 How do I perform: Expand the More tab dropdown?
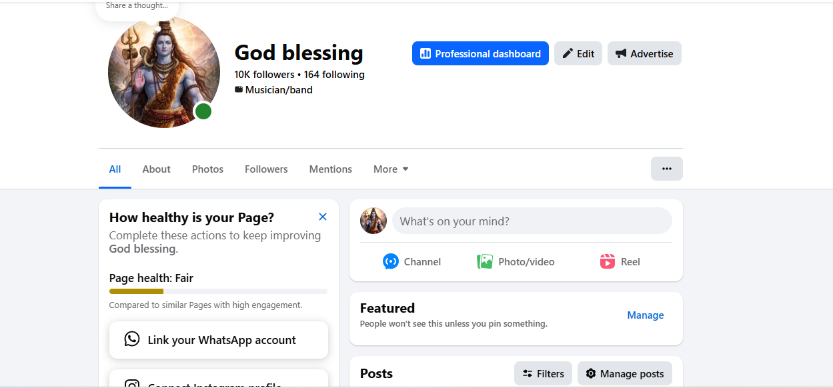(391, 169)
